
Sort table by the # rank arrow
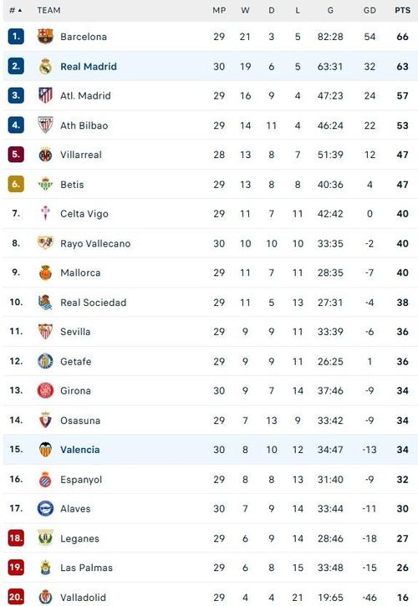pyautogui.click(x=16, y=10)
